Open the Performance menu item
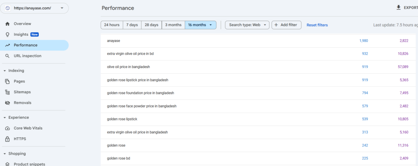 [x=25, y=45]
